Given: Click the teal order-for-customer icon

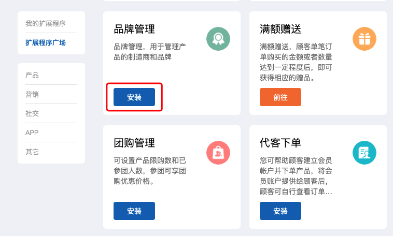Looking at the screenshot, I should [364, 153].
